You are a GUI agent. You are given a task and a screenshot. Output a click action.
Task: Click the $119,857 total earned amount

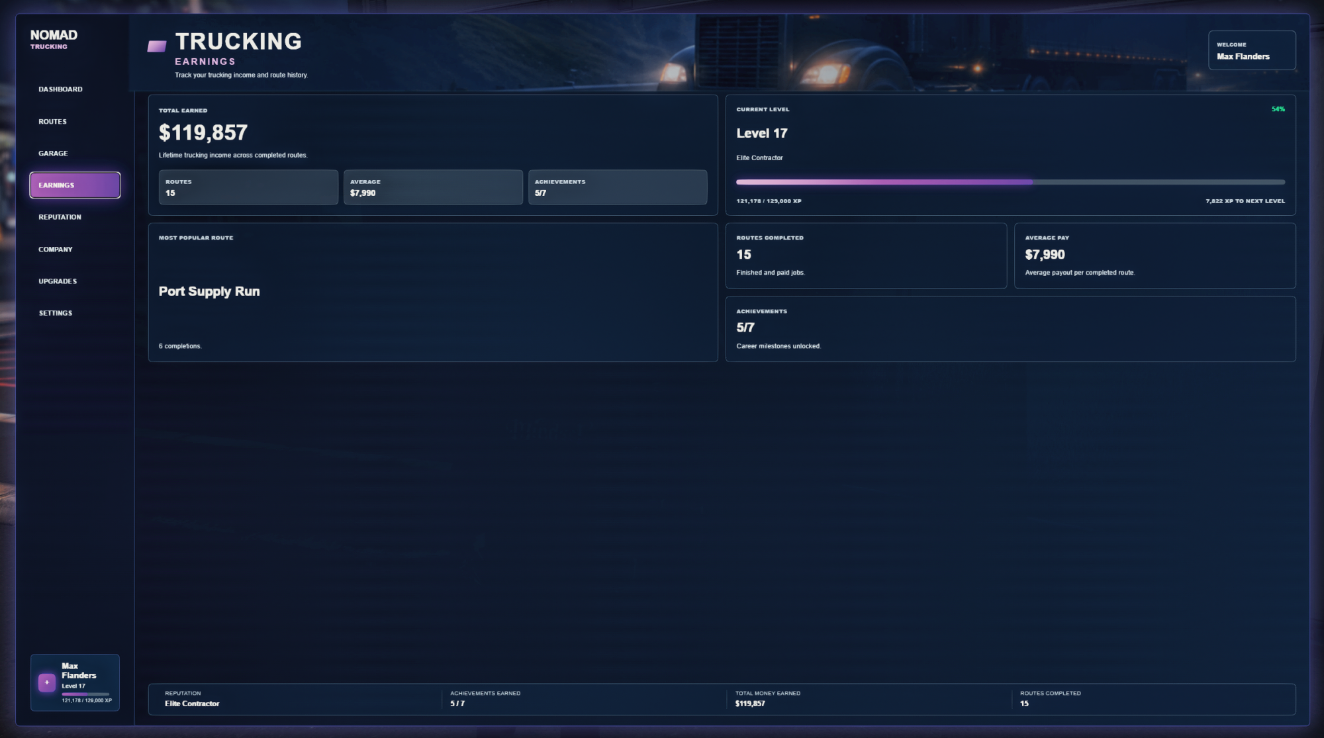click(x=203, y=133)
